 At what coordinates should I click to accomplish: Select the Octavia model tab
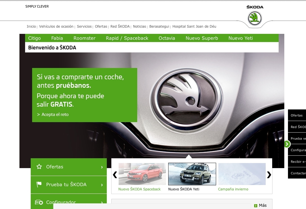point(167,38)
